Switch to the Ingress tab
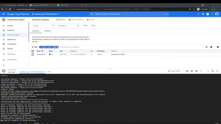The image size is (221, 124). point(48,31)
